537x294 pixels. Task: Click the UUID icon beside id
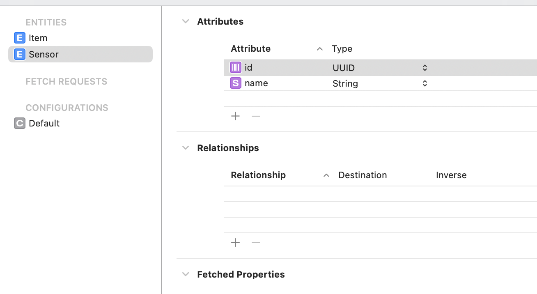tap(236, 67)
